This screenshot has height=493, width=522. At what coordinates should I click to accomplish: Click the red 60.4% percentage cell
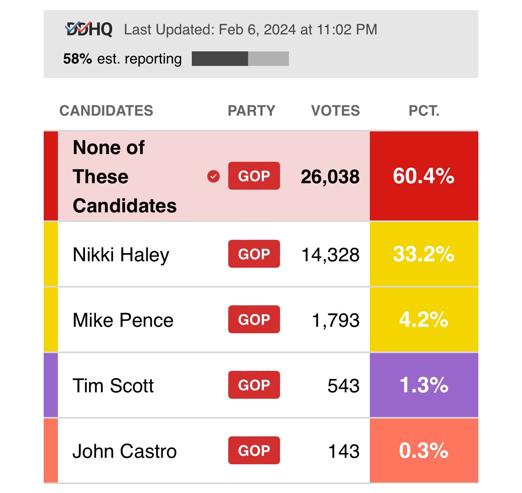click(x=424, y=176)
